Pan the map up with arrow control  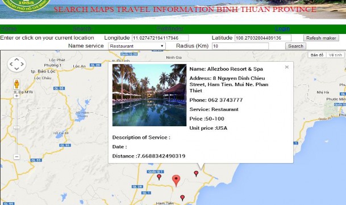[17, 59]
